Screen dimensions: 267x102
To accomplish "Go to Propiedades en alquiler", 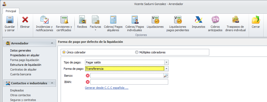I will tap(25, 55).
